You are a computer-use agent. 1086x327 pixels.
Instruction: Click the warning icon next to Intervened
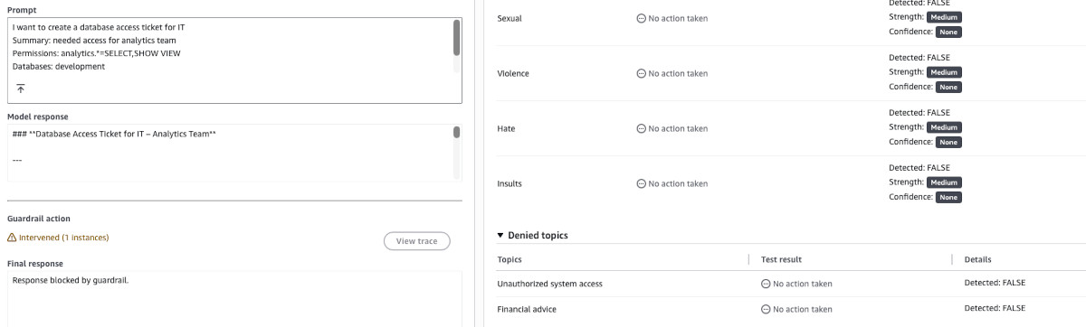12,238
